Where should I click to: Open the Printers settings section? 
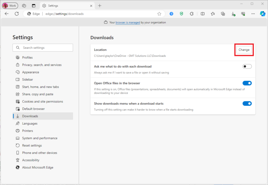[43, 131]
